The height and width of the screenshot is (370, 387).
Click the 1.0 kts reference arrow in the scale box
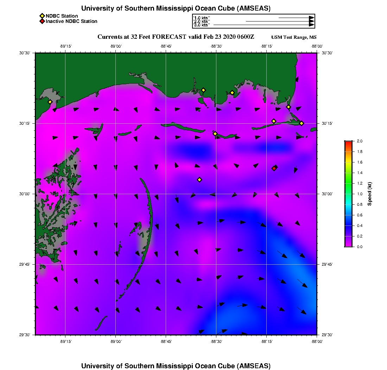tap(297, 18)
